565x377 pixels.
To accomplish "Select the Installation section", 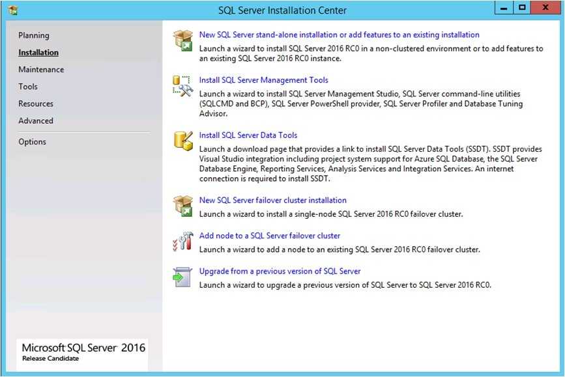I will pyautogui.click(x=38, y=52).
